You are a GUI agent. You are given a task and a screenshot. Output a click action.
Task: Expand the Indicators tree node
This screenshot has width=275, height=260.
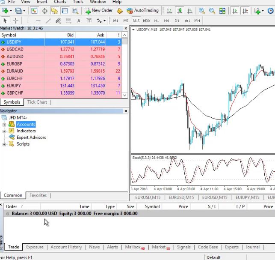(4, 131)
